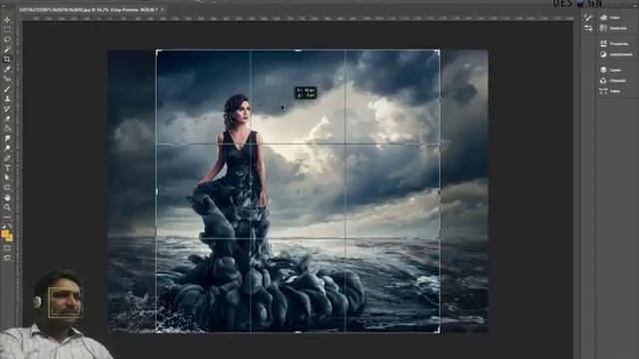Screen dimensions: 639x359
Task: Open the Layers panel
Action: 610,70
